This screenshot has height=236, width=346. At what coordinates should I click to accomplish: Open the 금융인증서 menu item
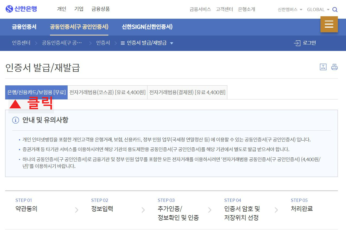pos(23,27)
